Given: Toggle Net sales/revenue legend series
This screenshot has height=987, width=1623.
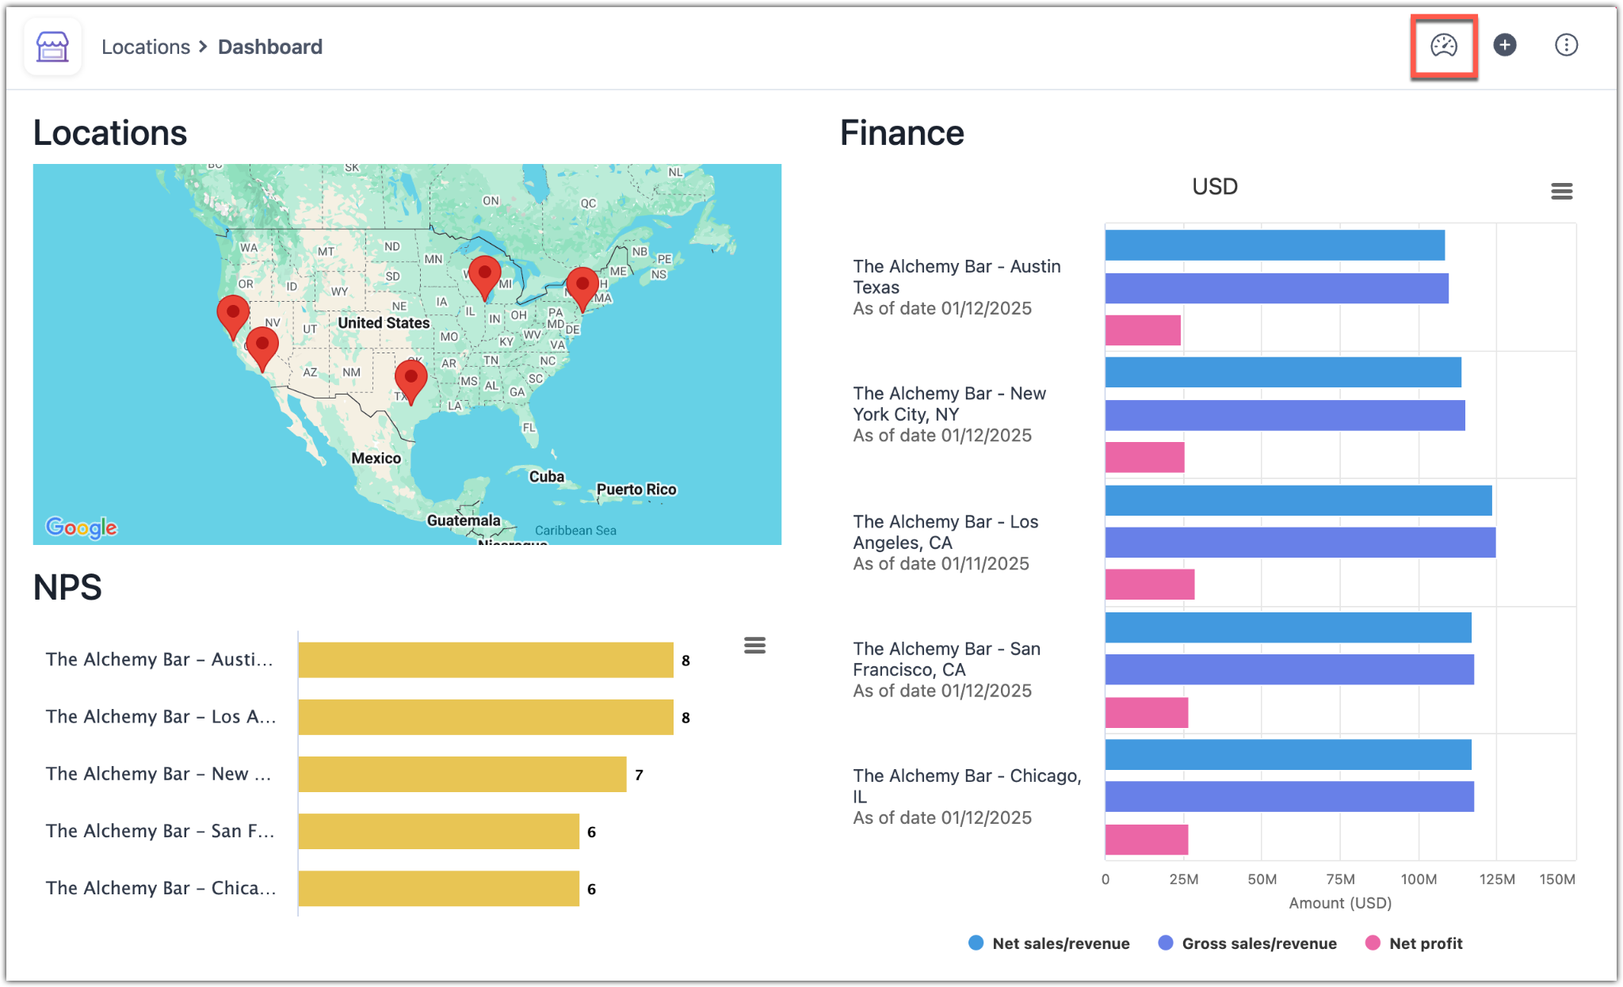Looking at the screenshot, I should 1049,943.
